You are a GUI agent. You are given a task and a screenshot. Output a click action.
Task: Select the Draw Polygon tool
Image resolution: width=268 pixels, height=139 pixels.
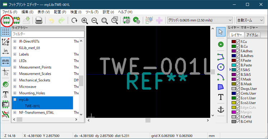[221, 87]
